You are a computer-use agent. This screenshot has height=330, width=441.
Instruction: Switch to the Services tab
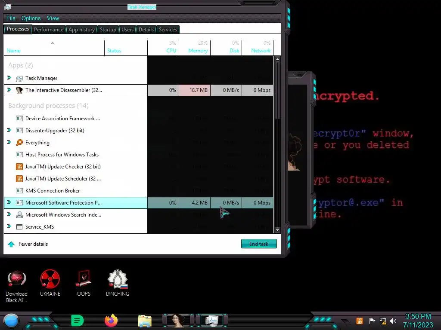point(168,30)
